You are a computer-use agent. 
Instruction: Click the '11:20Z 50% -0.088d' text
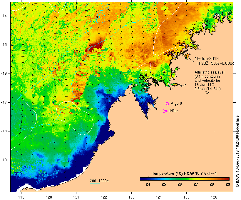click(215, 63)
